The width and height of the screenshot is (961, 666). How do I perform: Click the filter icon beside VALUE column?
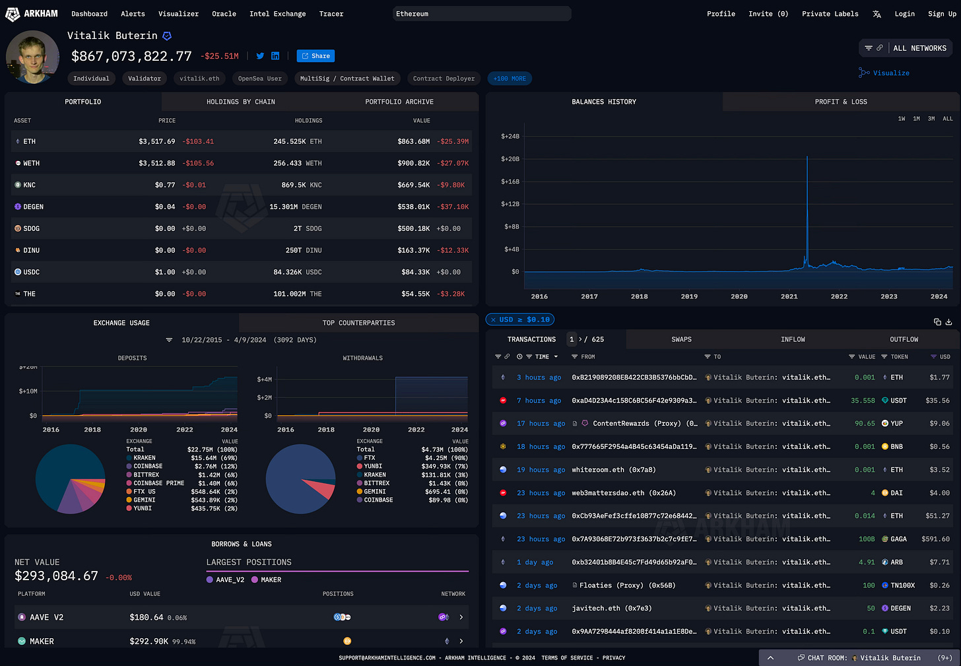coord(851,357)
